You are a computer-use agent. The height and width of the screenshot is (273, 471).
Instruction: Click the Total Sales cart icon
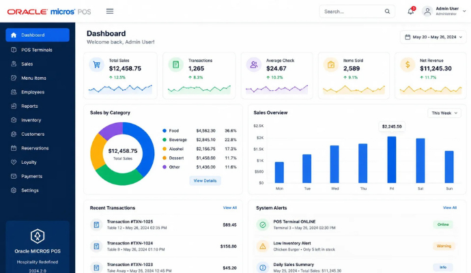pyautogui.click(x=96, y=65)
